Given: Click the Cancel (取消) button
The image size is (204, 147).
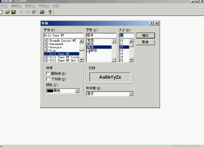Looking at the screenshot, I should pyautogui.click(x=145, y=42).
